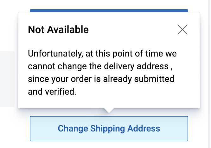The height and width of the screenshot is (148, 211).
Task: Click the line starting with "Unfortunately, at this point"
Action: pos(102,53)
